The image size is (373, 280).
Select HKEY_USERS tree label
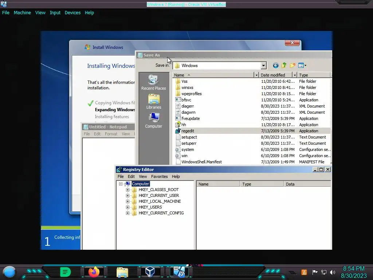click(x=150, y=207)
